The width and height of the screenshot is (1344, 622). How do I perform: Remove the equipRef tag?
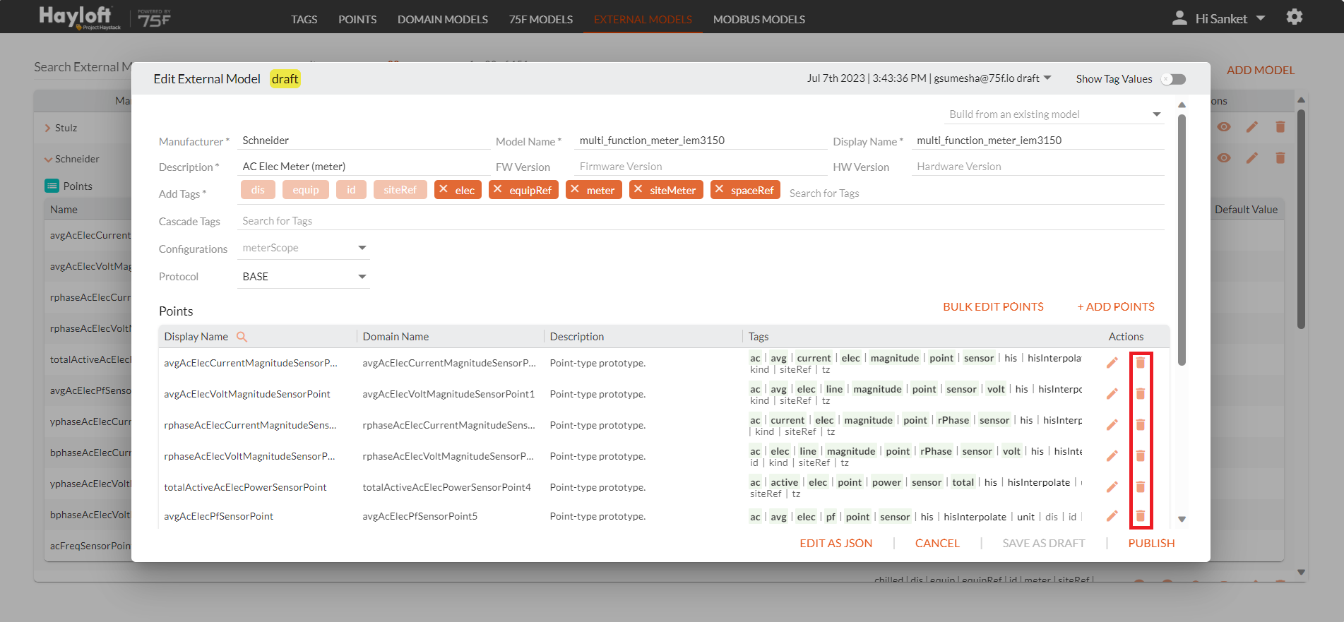[x=498, y=189]
